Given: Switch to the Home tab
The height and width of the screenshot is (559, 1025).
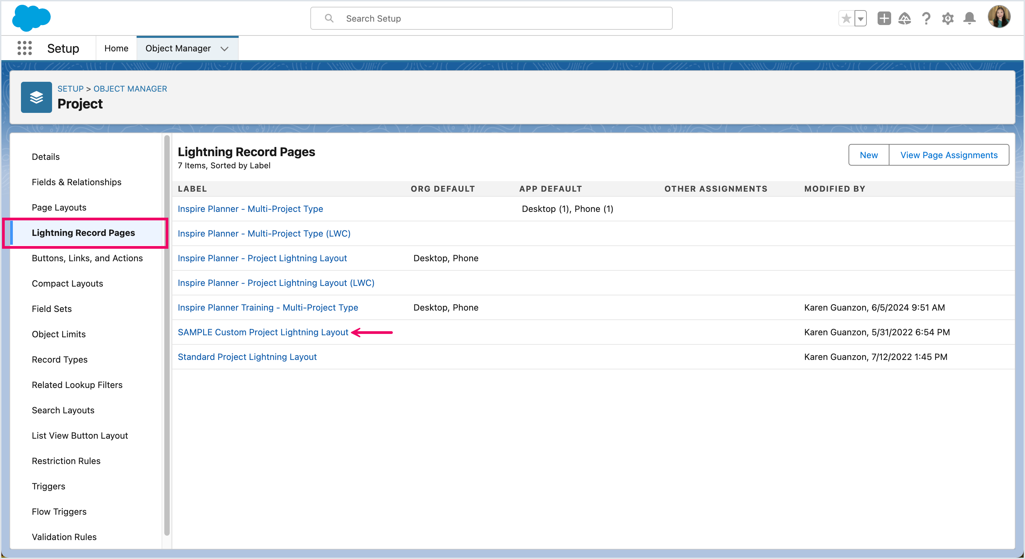Looking at the screenshot, I should point(116,48).
